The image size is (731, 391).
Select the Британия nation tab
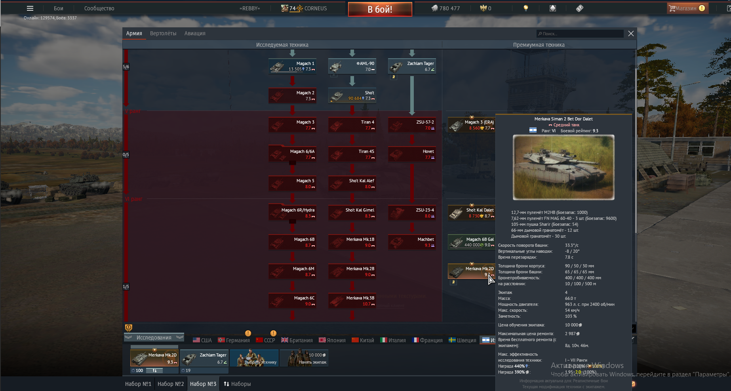coord(297,340)
